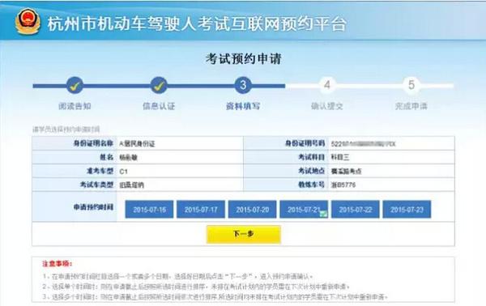Click the 教练车号 field label

click(x=312, y=185)
